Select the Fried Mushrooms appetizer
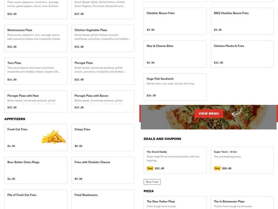 point(103,199)
